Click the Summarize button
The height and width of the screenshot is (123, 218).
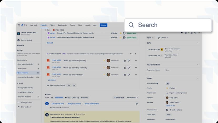click(x=119, y=97)
